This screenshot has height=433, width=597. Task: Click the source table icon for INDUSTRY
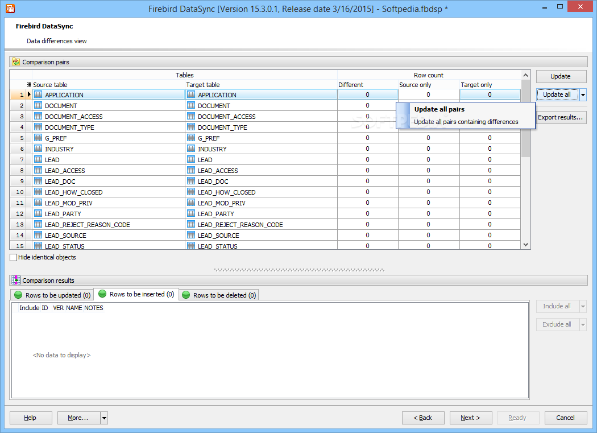[38, 149]
